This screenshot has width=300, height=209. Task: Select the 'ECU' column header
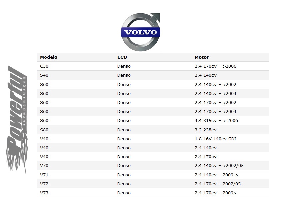(x=122, y=57)
